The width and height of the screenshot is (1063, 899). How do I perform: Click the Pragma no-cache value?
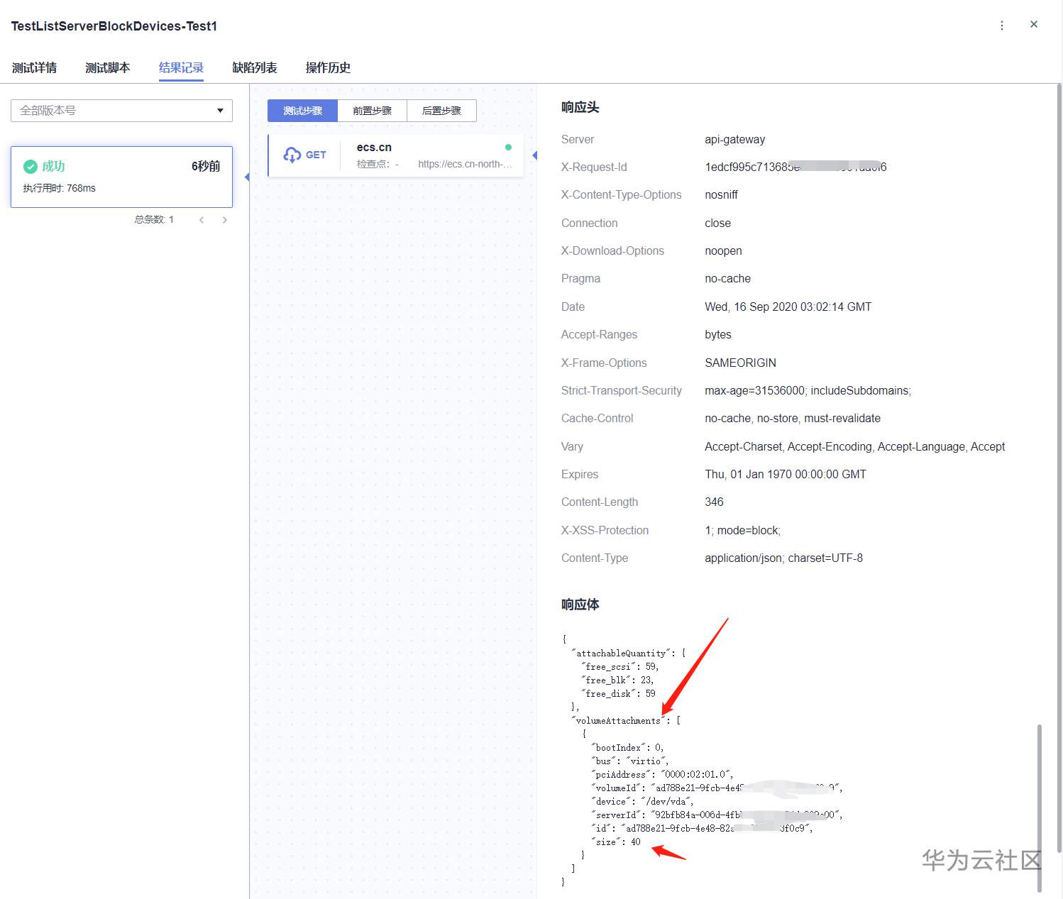pyautogui.click(x=727, y=279)
